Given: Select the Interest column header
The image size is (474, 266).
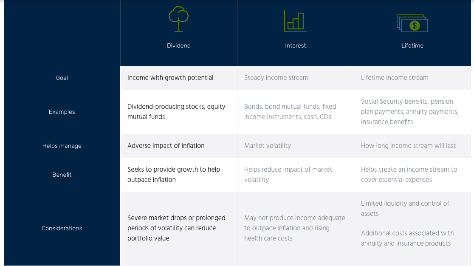Looking at the screenshot, I should coord(296,45).
